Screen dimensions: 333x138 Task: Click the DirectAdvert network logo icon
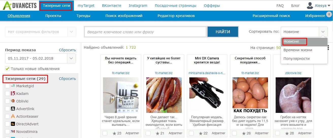click(x=13, y=124)
